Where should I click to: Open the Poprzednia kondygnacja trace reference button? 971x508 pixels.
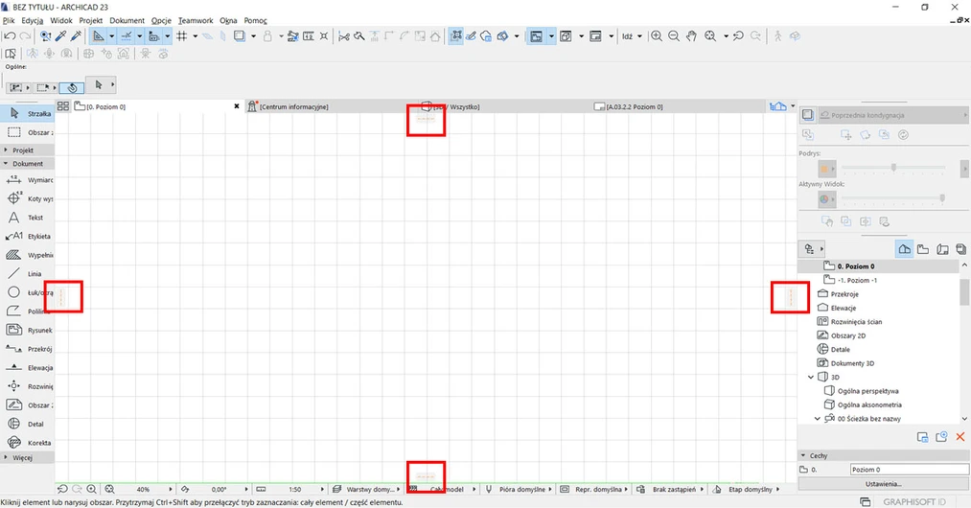(892, 115)
